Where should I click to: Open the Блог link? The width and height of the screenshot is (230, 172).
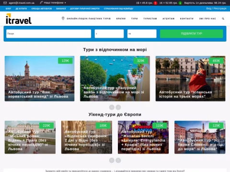[8, 9]
